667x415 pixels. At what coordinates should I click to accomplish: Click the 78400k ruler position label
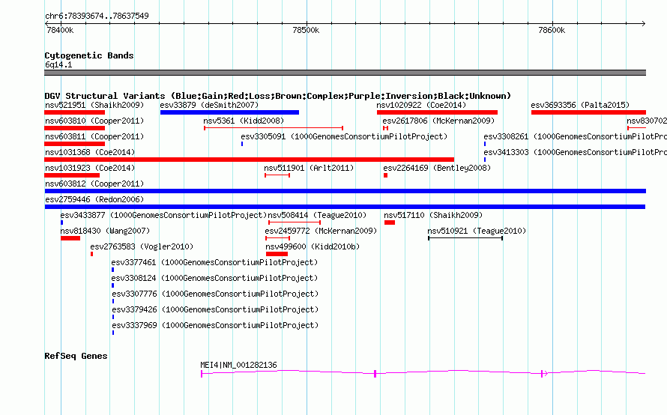click(60, 30)
